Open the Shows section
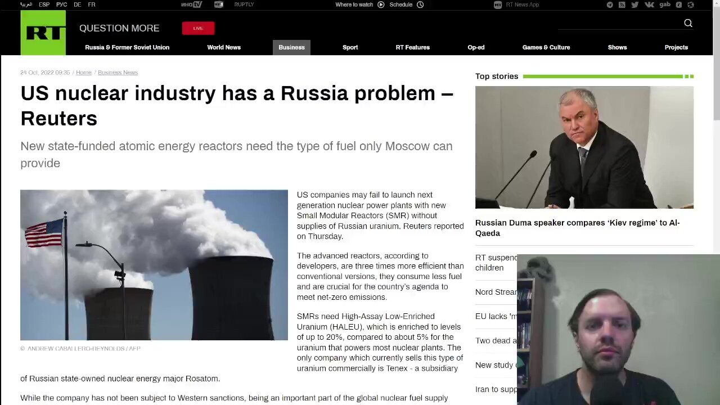The width and height of the screenshot is (720, 405). point(617,47)
